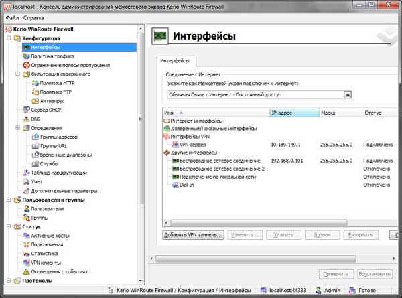This screenshot has width=402, height=298.
Task: Open the Справка menu
Action: pos(33,18)
